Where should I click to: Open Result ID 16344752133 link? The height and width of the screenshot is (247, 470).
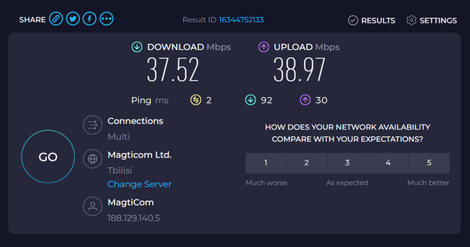tap(241, 20)
